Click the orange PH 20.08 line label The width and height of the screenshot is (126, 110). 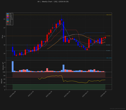108,36
